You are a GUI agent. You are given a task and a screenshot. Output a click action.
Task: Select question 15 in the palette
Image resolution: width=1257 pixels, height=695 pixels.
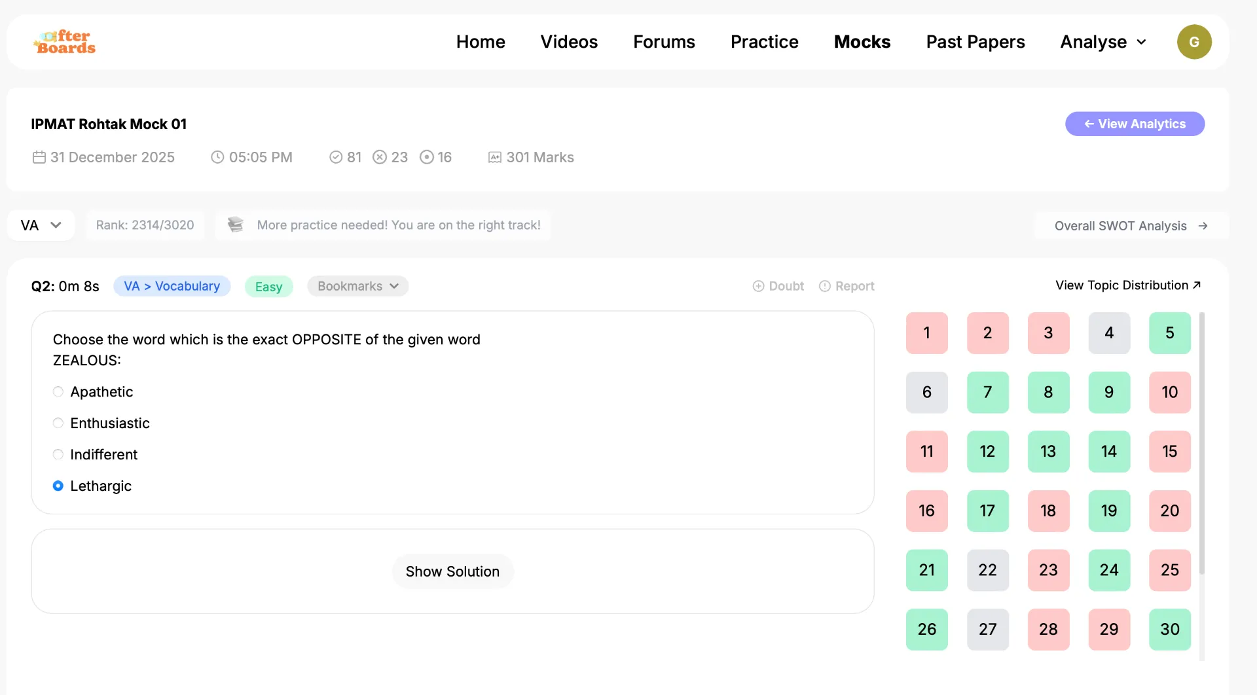pos(1170,452)
